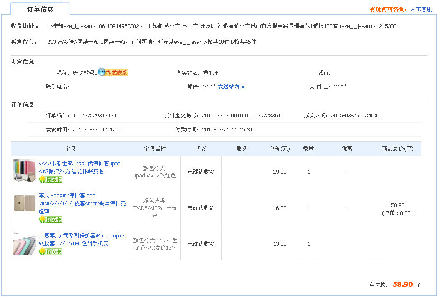Contact 人工客服 customer service

pos(421,9)
